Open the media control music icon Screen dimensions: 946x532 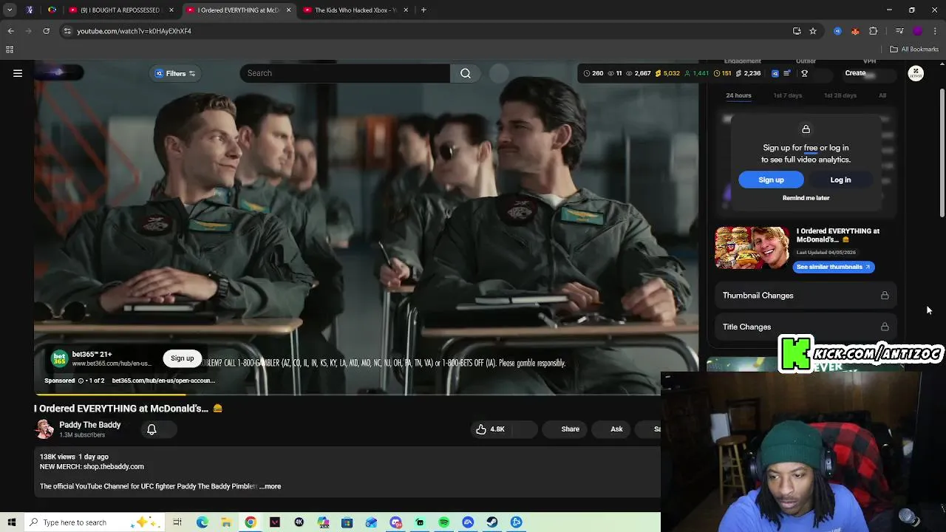(x=899, y=31)
